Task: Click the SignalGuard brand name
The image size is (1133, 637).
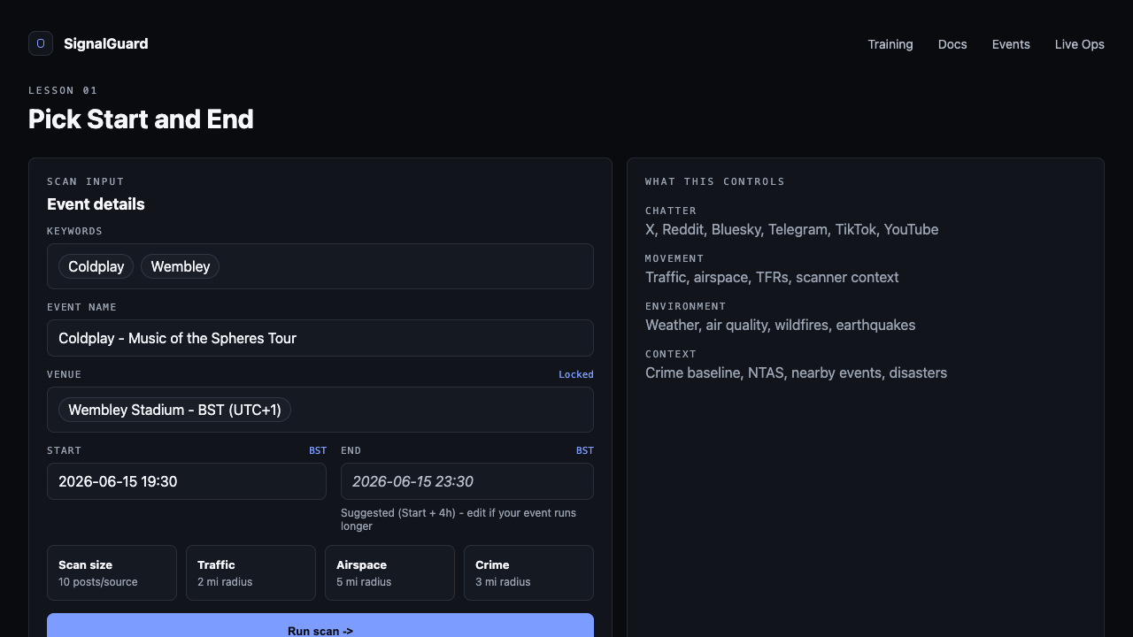Action: [x=106, y=43]
